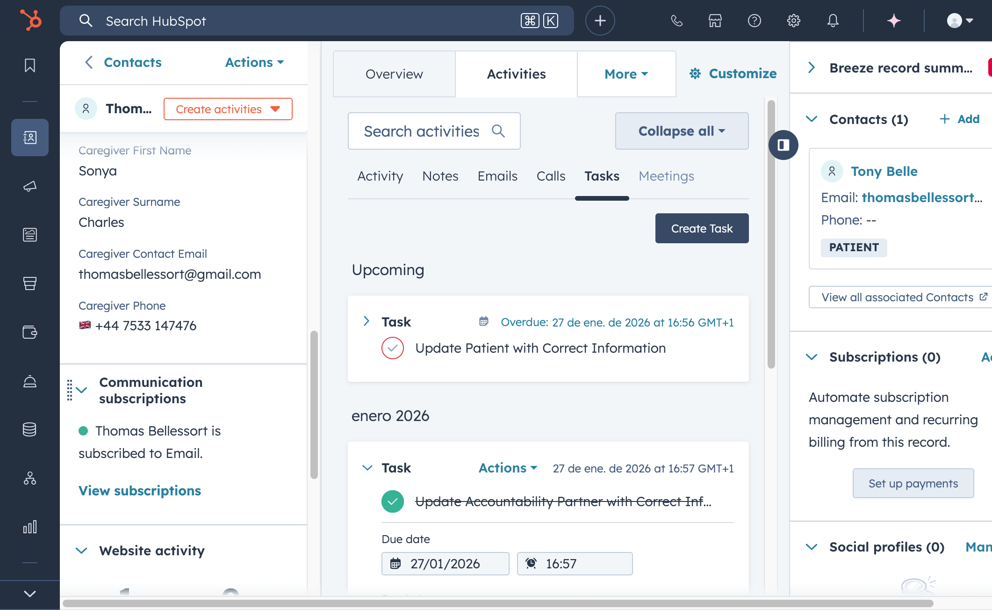The height and width of the screenshot is (610, 992).
Task: Open the Automation workflows sidebar icon
Action: [30, 478]
